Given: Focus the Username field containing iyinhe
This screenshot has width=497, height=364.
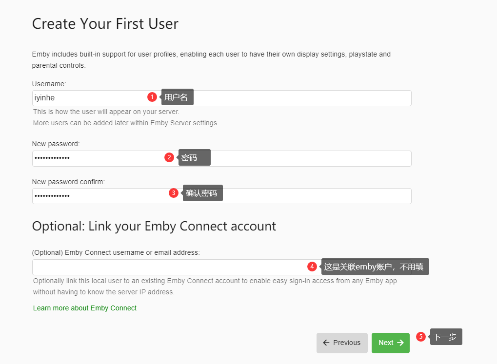Looking at the screenshot, I should click(x=88, y=98).
